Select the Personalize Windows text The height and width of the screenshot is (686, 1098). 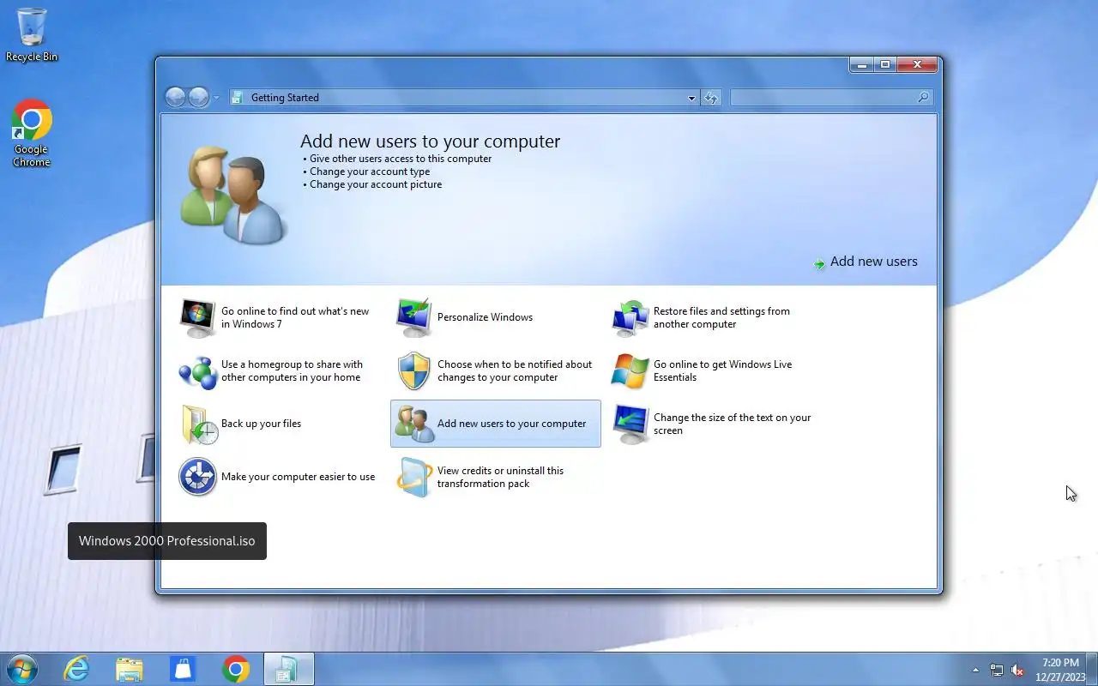tap(485, 317)
